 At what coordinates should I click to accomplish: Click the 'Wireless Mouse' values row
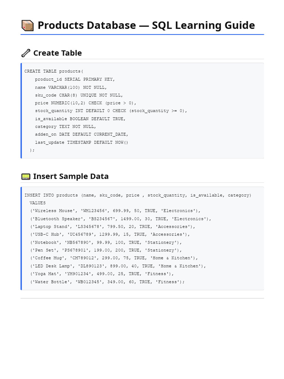tap(115, 211)
